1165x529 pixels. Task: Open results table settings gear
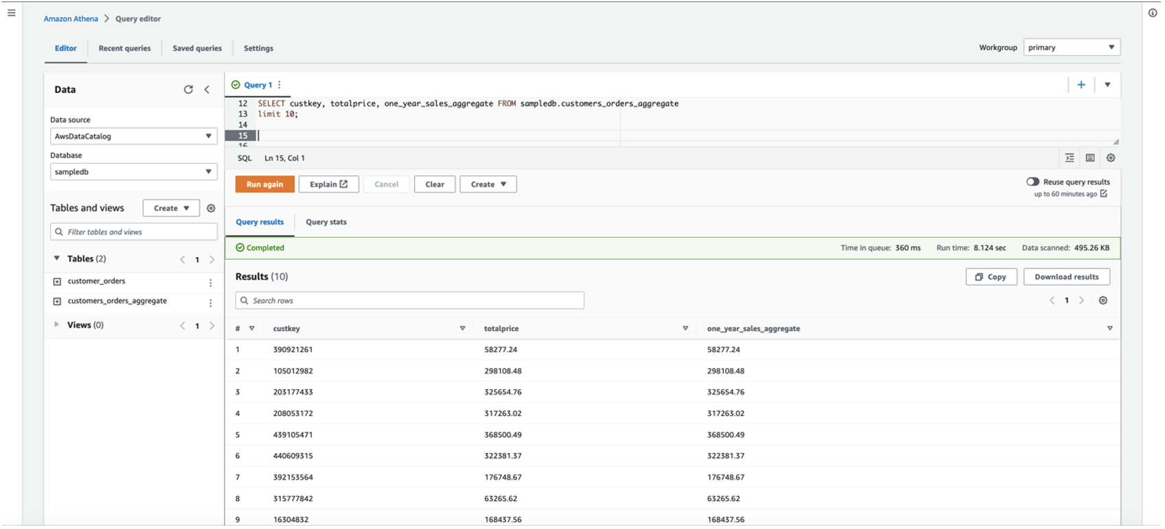point(1103,301)
